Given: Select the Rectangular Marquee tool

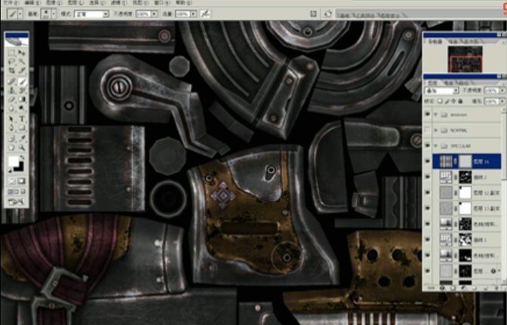Looking at the screenshot, I should click(11, 53).
